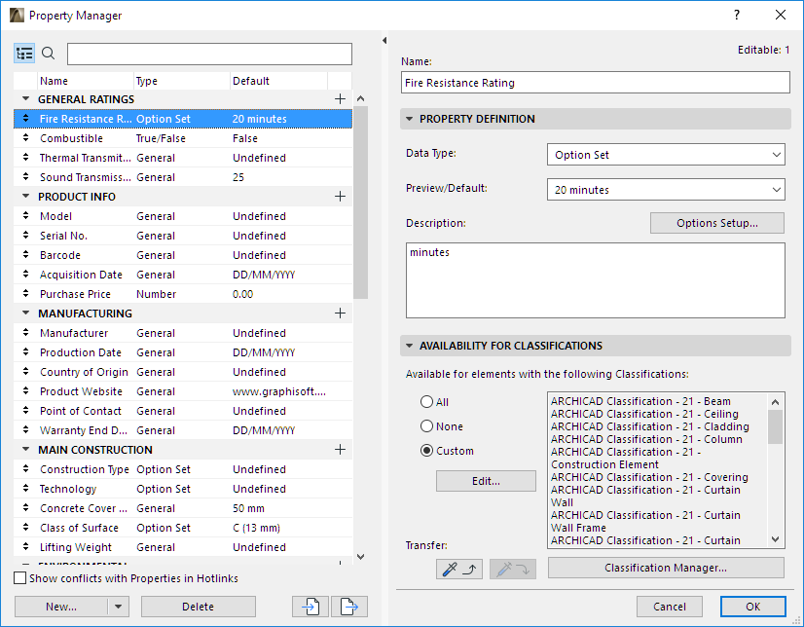804x627 pixels.
Task: Click drag handle of Technology row
Action: click(25, 489)
